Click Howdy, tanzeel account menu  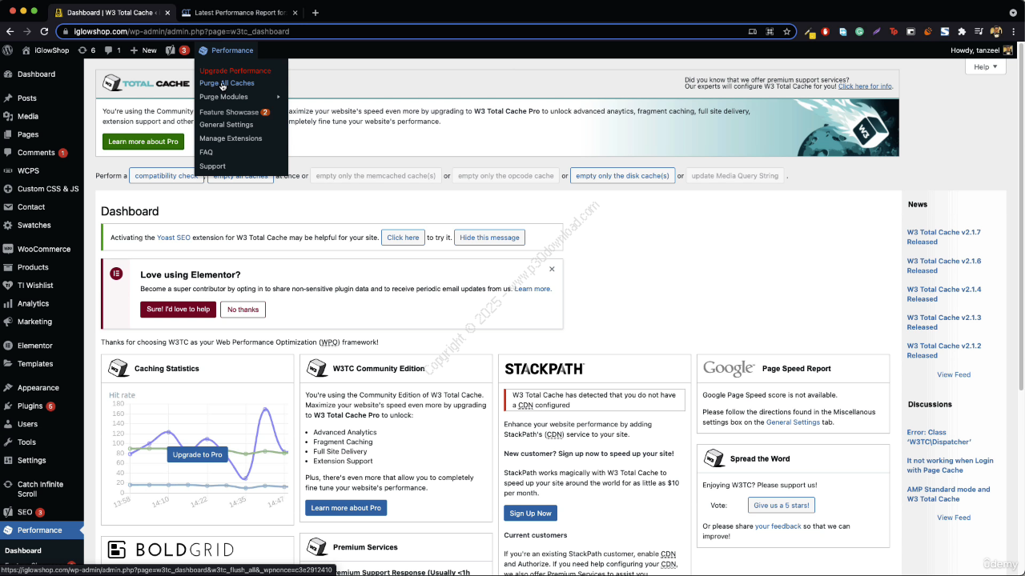[x=981, y=50]
